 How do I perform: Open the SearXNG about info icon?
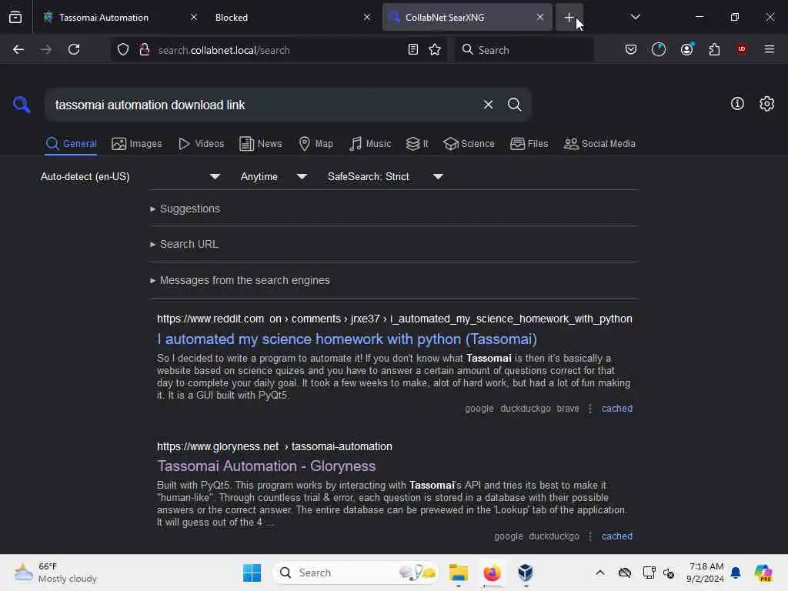click(x=737, y=104)
